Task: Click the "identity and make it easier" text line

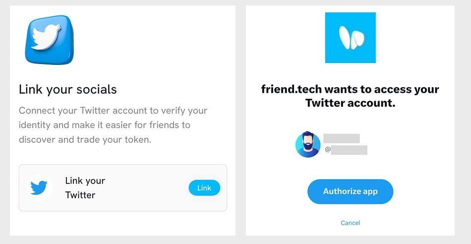Action: 105,125
